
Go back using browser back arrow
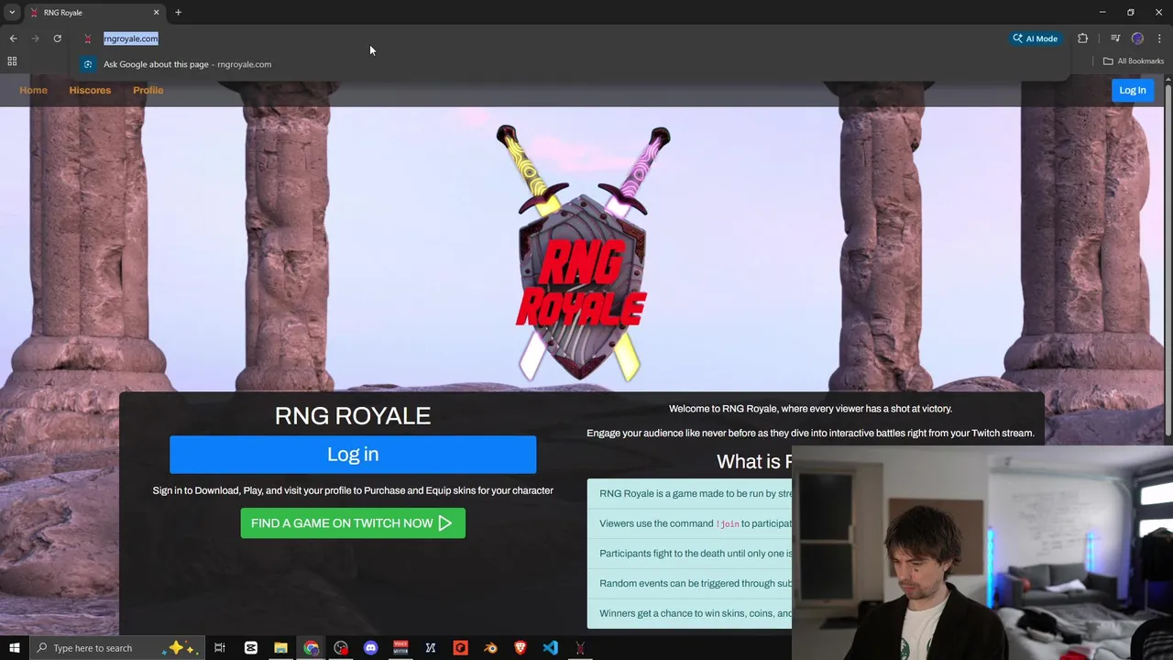pos(13,38)
